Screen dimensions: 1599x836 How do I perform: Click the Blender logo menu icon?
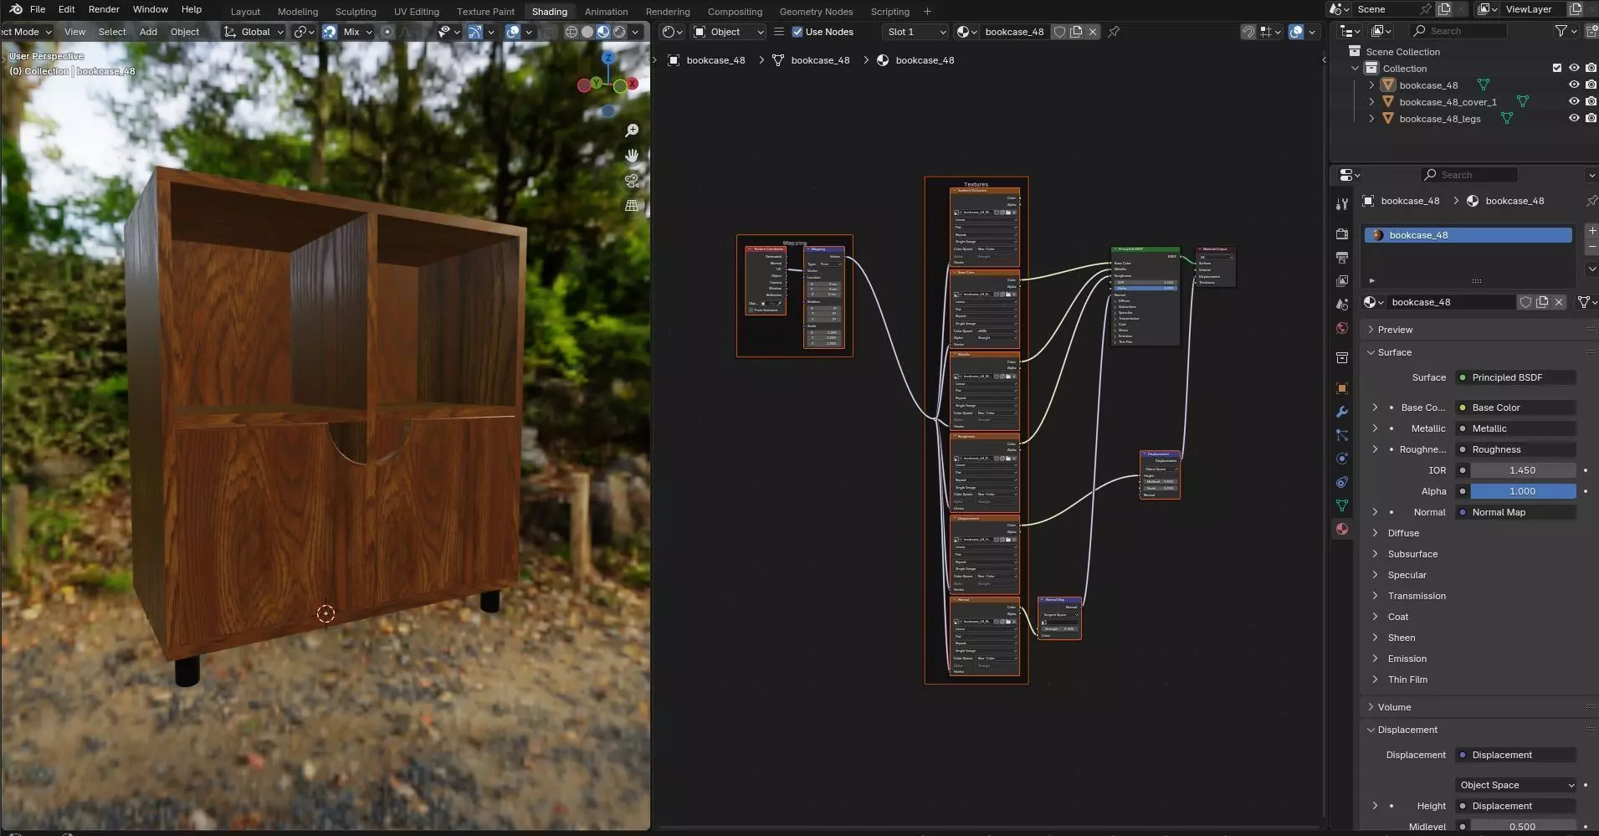[16, 9]
